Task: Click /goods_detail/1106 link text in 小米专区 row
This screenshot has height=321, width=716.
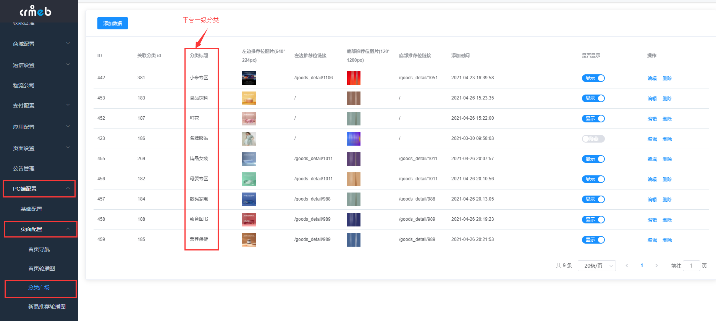Action: pos(314,78)
